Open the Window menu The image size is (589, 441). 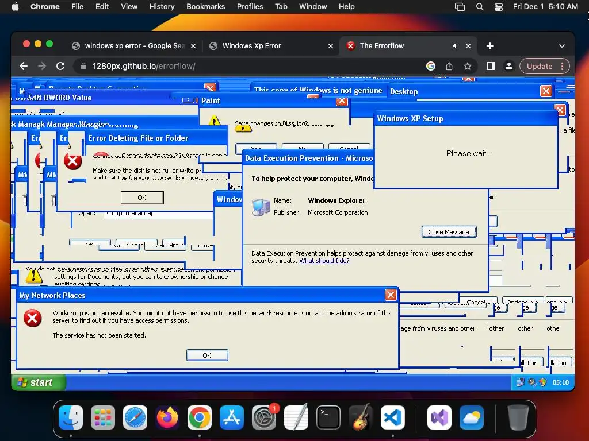pyautogui.click(x=313, y=7)
